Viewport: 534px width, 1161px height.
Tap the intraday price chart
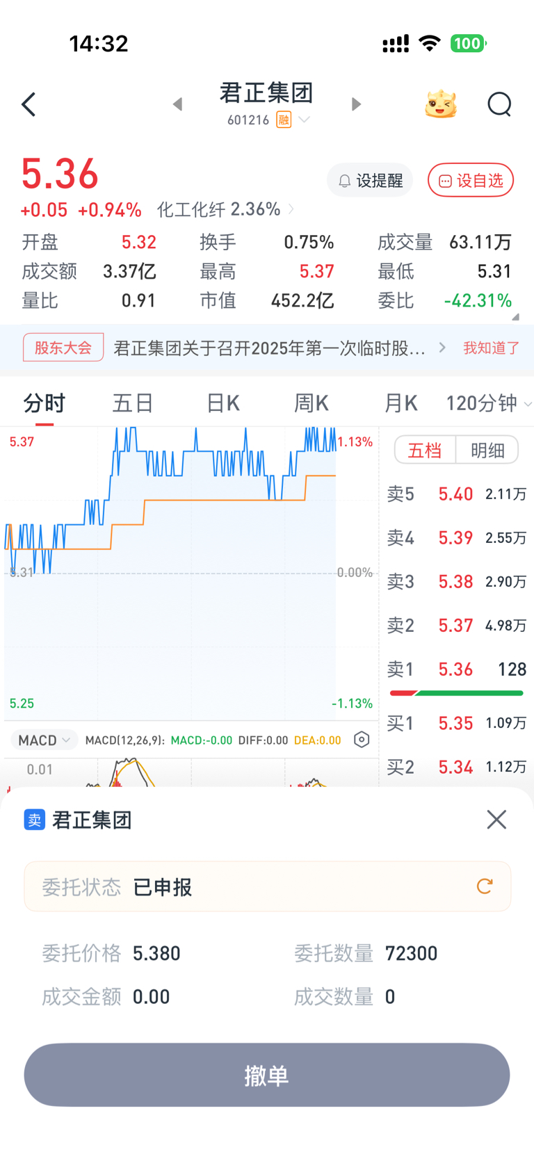[191, 574]
